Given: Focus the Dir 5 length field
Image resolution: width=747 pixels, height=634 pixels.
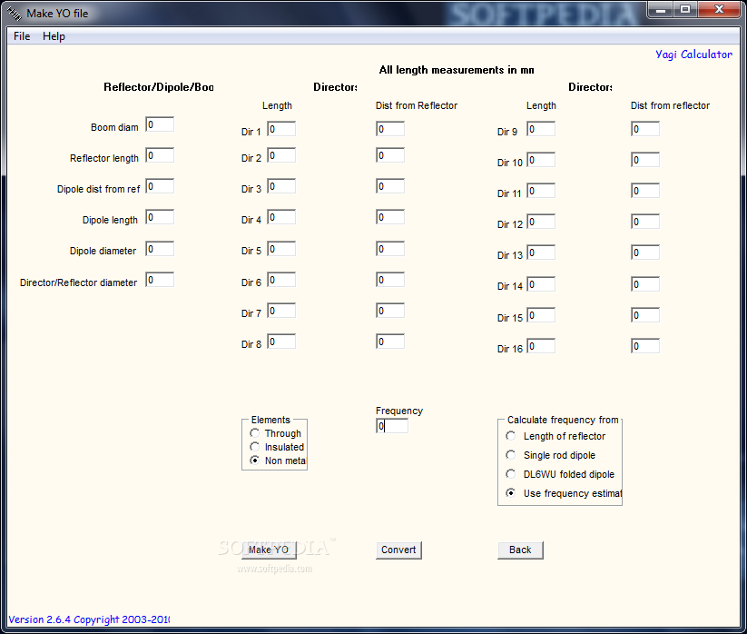Looking at the screenshot, I should pos(281,248).
